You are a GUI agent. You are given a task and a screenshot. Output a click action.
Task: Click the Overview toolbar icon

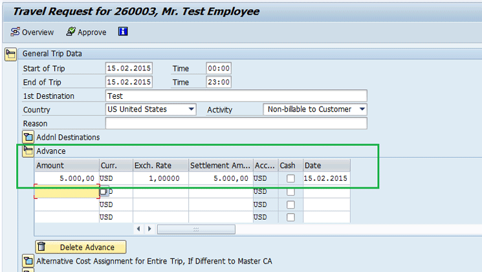tap(16, 32)
